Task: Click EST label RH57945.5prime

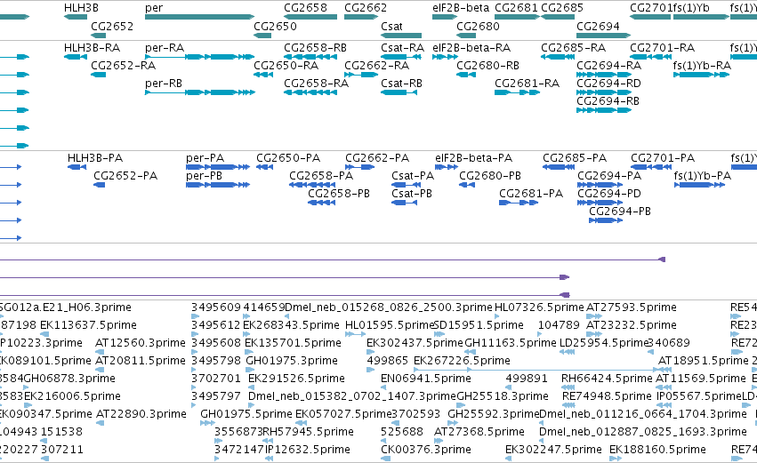Action: pos(308,432)
